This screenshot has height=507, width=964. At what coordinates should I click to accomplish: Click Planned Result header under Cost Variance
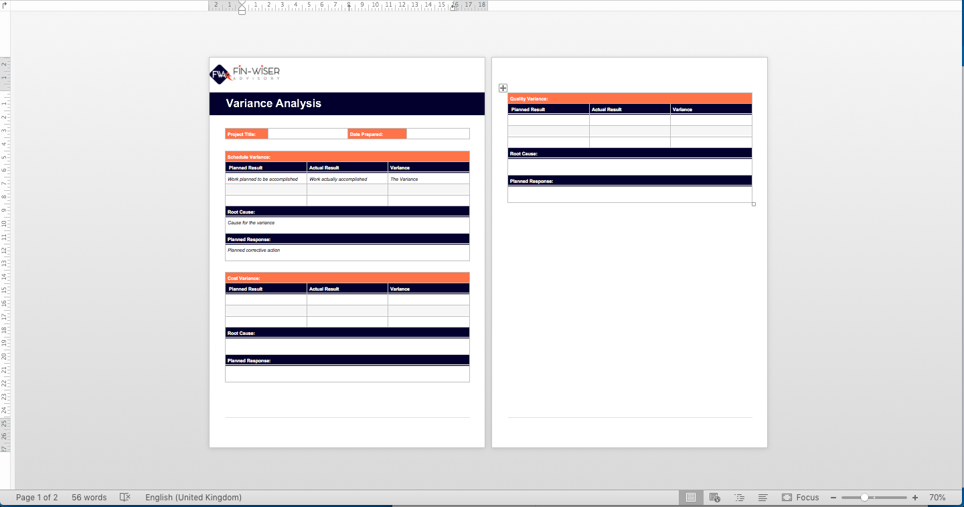click(266, 289)
